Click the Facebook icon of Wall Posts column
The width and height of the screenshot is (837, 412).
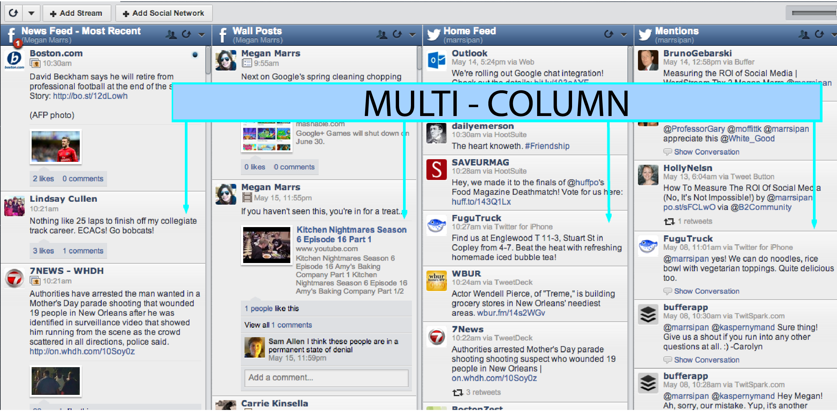[223, 36]
